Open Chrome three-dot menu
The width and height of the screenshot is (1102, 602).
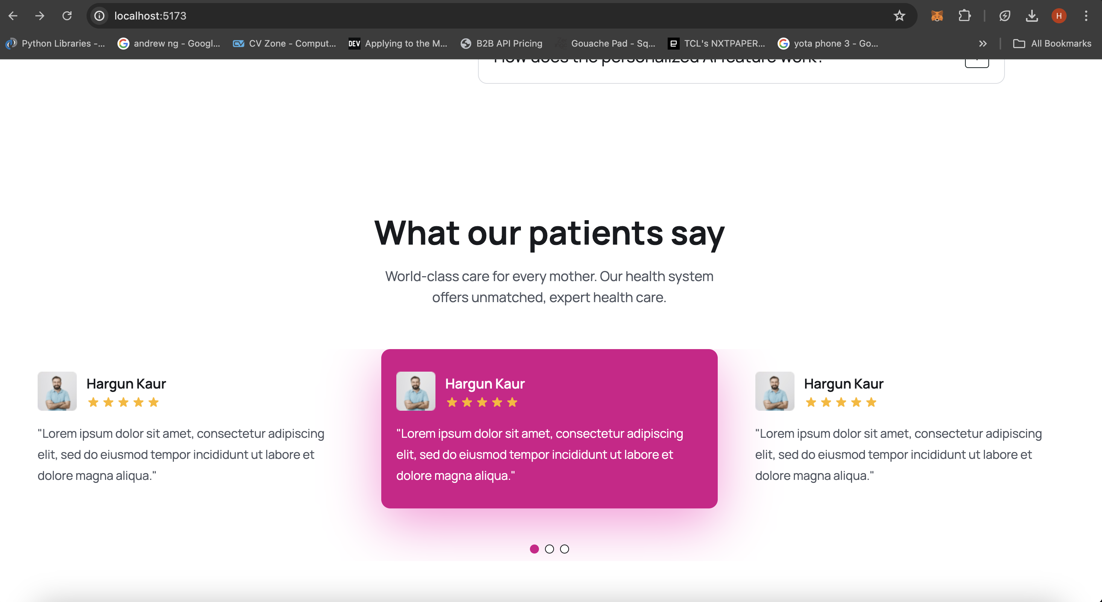click(x=1086, y=16)
